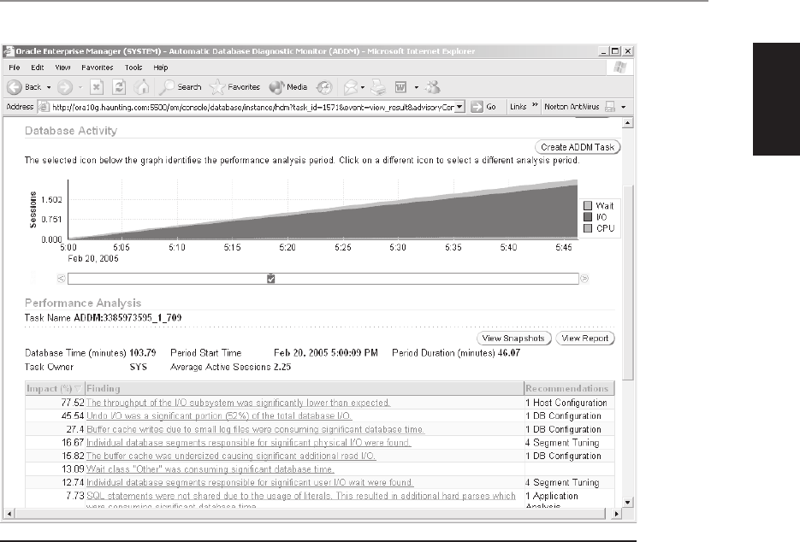
Task: Open the View menu
Action: (x=62, y=68)
